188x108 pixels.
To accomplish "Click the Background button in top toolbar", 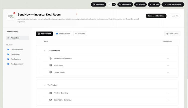I will coord(99,4).
